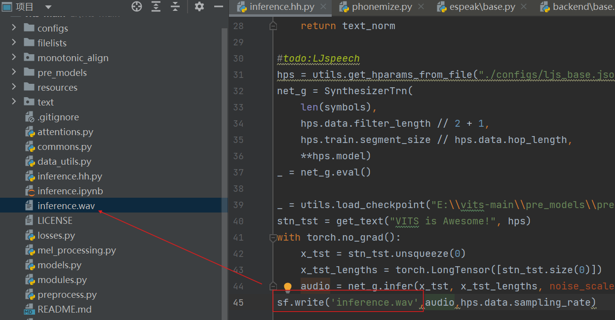
Task: Click the locate opened file target icon
Action: (137, 6)
